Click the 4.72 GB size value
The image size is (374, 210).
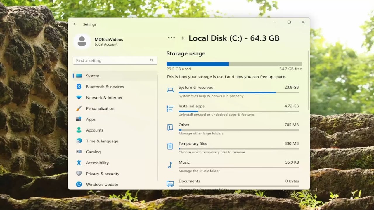click(x=292, y=106)
